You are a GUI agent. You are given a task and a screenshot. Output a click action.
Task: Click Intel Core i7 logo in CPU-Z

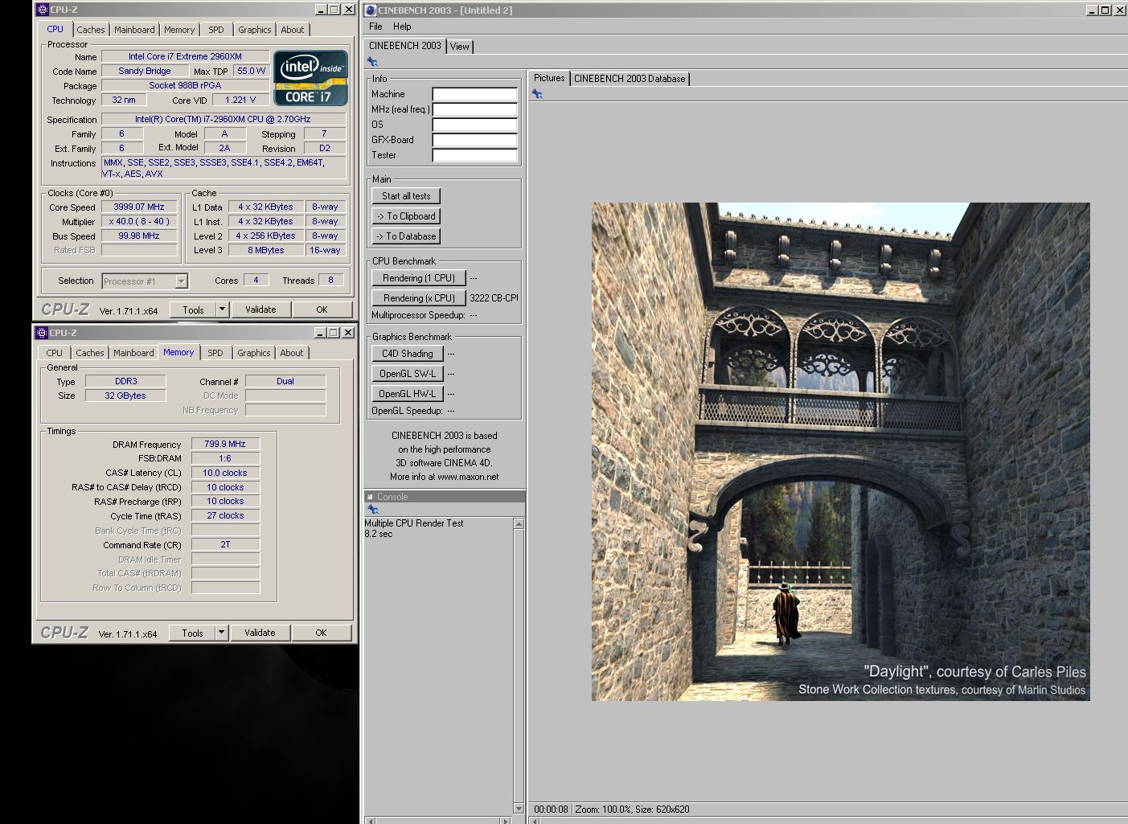[x=310, y=78]
